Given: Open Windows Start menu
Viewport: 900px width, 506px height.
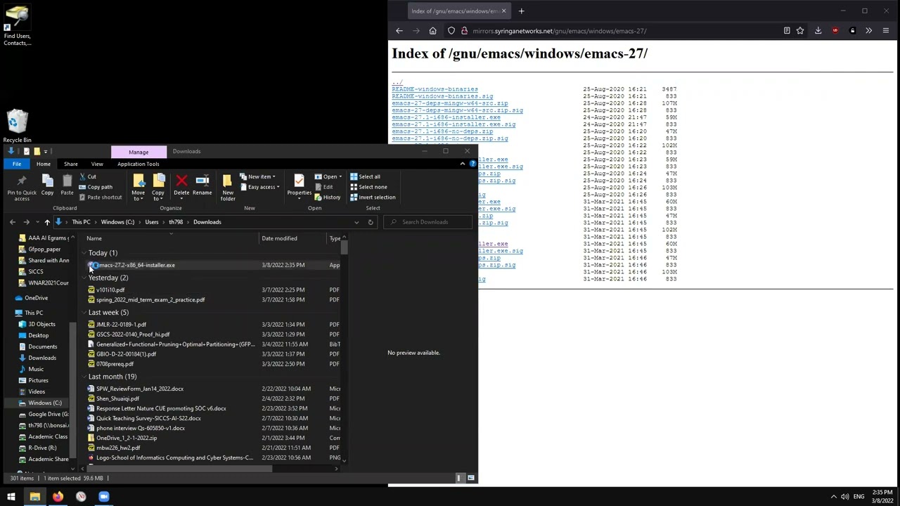Looking at the screenshot, I should pyautogui.click(x=11, y=497).
